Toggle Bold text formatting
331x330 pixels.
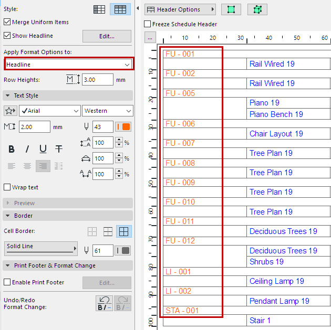tap(12, 149)
